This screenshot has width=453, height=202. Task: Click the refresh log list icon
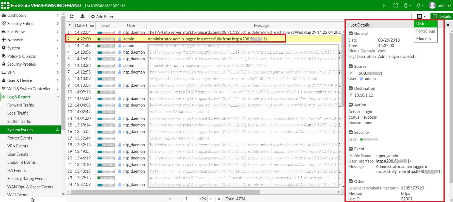tap(72, 16)
